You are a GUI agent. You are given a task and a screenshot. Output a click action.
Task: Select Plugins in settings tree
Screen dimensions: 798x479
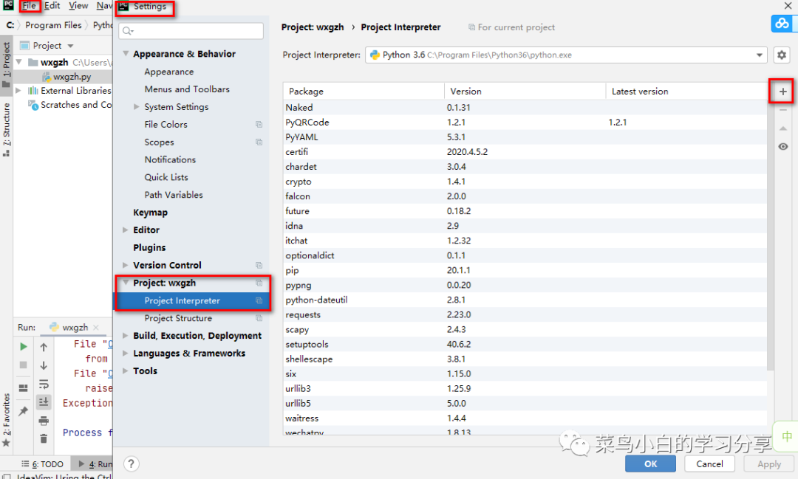(x=149, y=248)
